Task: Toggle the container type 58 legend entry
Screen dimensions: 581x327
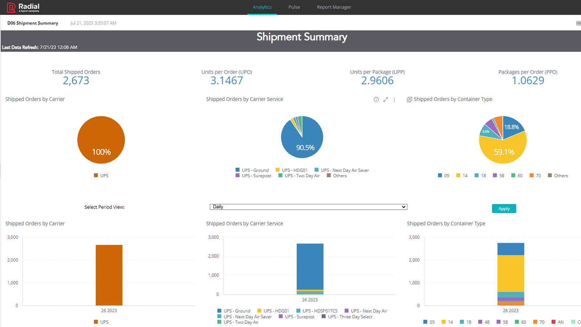Action: click(499, 175)
